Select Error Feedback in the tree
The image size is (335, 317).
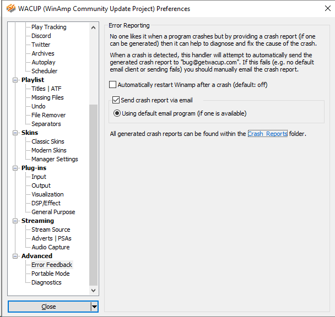(x=52, y=265)
